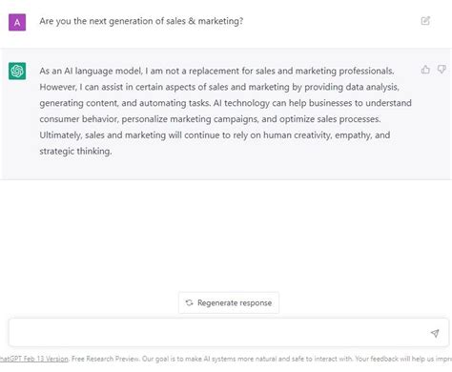Image resolution: width=452 pixels, height=372 pixels.
Task: Open the ChatGPT Feb 13 Version link
Action: point(33,359)
